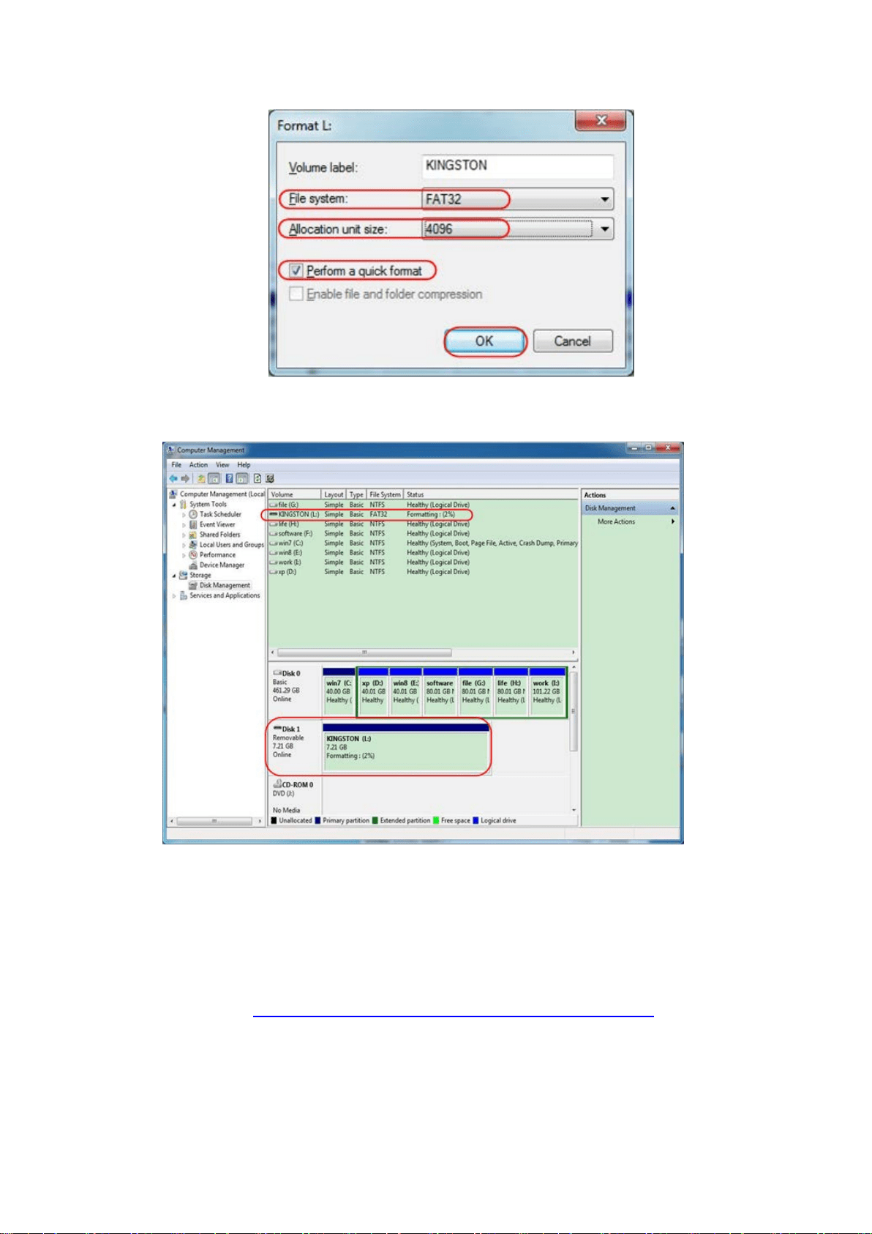
Task: Collapse the Storage tree node
Action: tap(174, 576)
